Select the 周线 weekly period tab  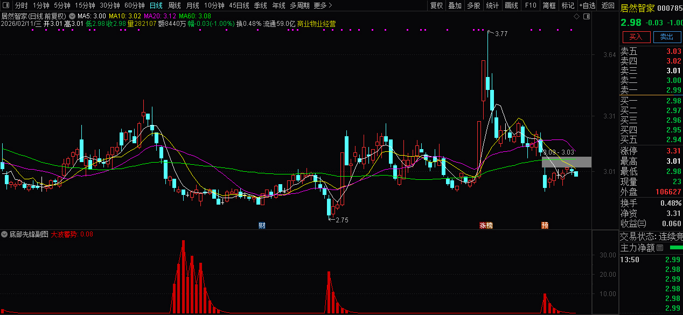coord(175,5)
